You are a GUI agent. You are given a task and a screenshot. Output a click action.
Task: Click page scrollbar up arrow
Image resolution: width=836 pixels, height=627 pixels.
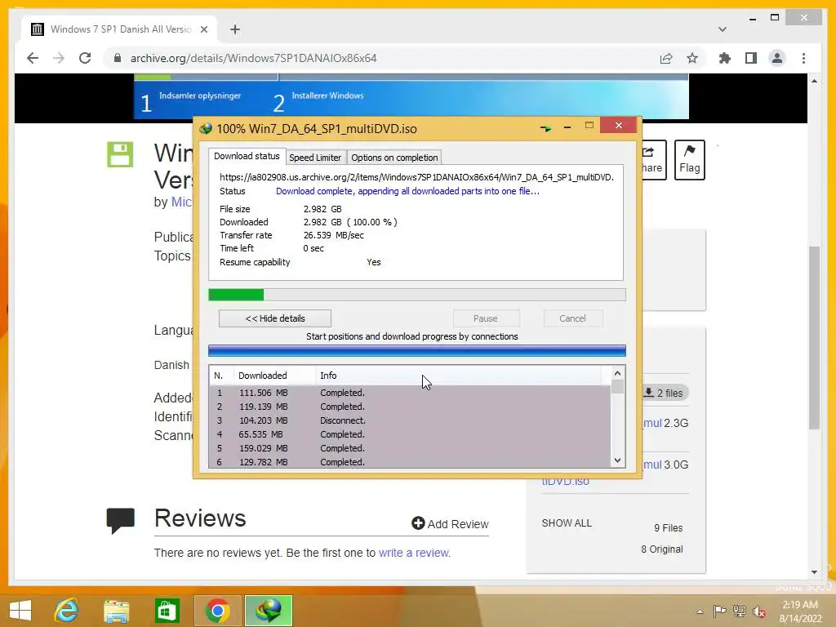(814, 81)
